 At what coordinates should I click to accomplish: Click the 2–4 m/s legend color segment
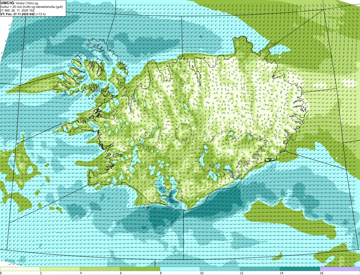(x=60, y=269)
